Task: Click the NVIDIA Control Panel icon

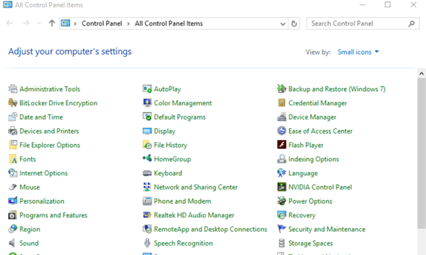Action: [x=282, y=187]
